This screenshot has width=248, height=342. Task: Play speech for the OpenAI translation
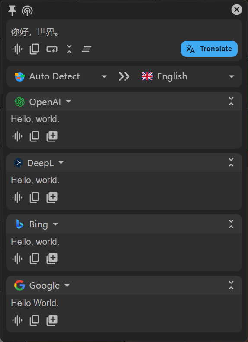[17, 136]
